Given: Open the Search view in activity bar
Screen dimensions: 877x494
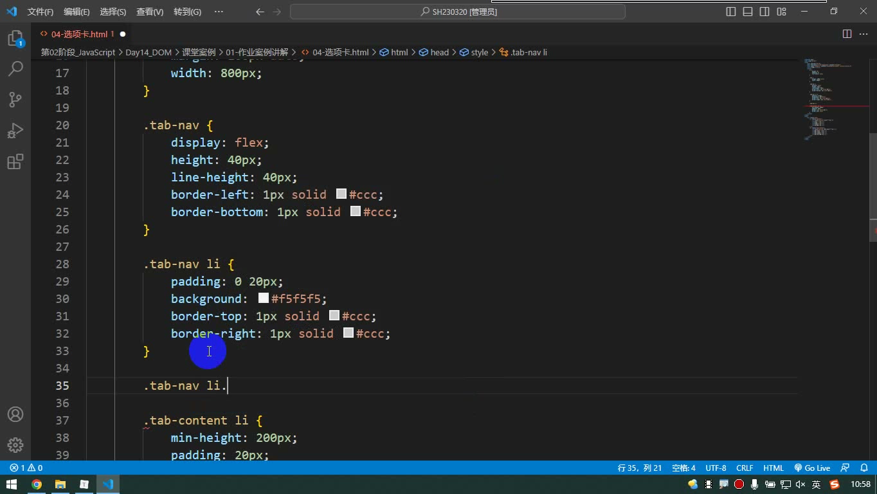Looking at the screenshot, I should point(15,68).
